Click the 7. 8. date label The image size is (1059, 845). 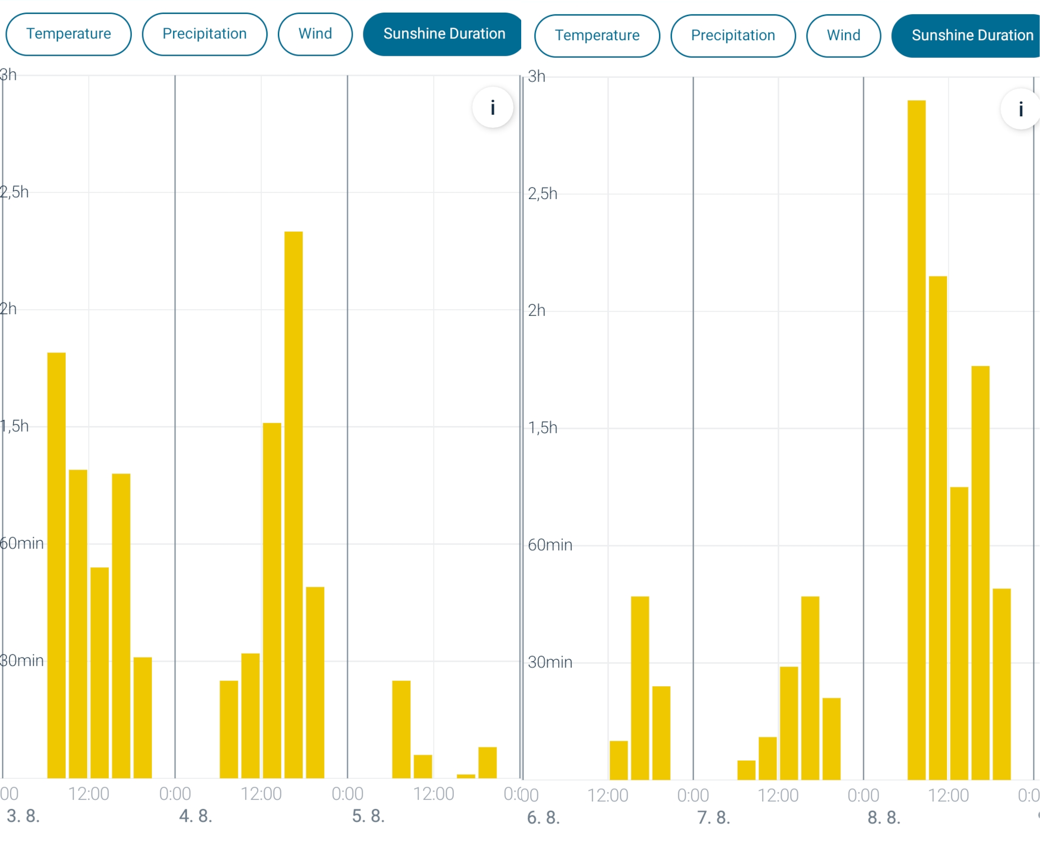point(713,817)
